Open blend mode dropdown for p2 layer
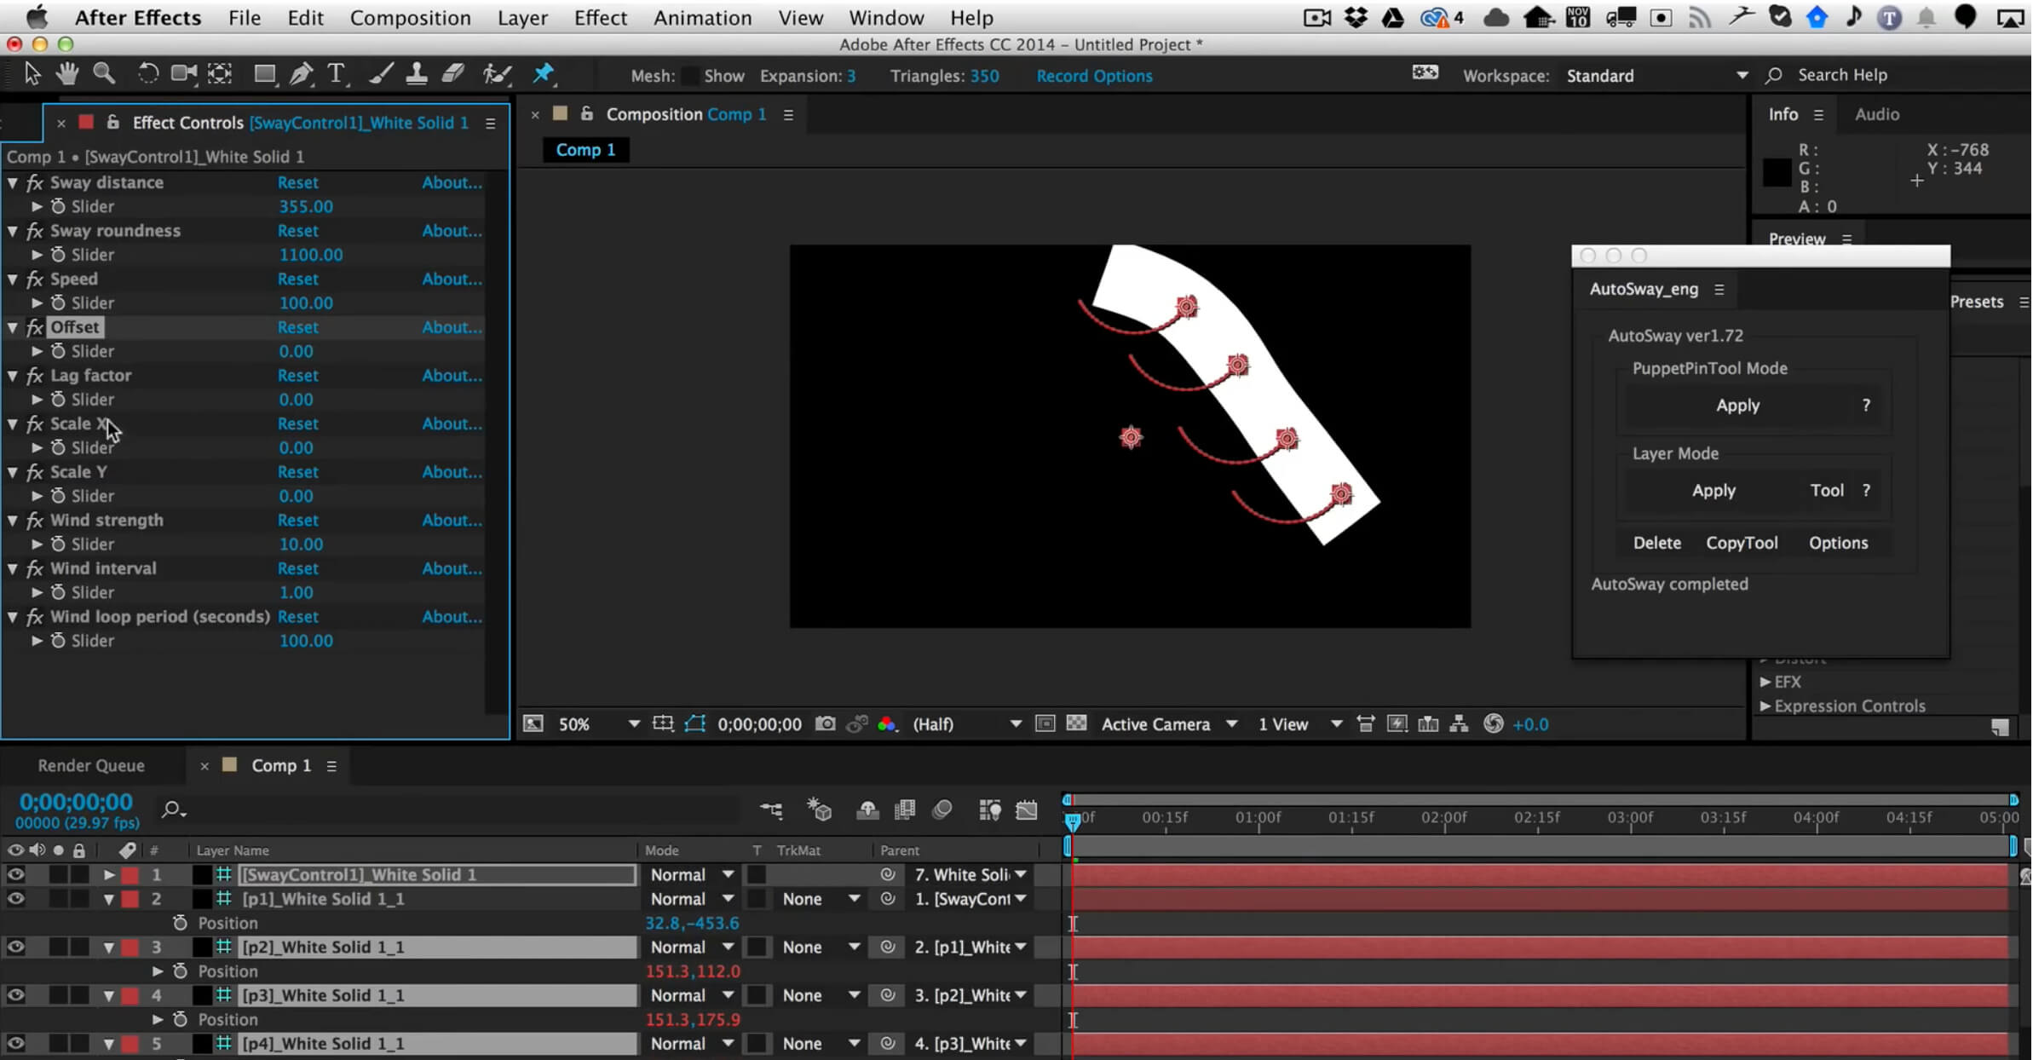The height and width of the screenshot is (1060, 2033). [692, 947]
